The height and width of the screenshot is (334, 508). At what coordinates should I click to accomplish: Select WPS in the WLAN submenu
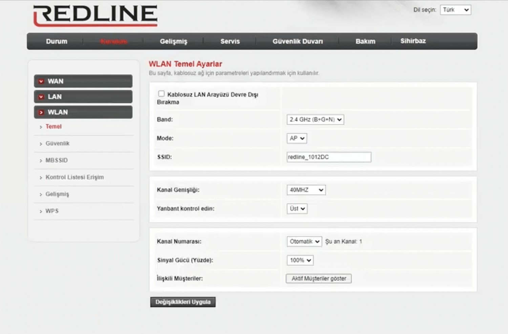pyautogui.click(x=52, y=211)
